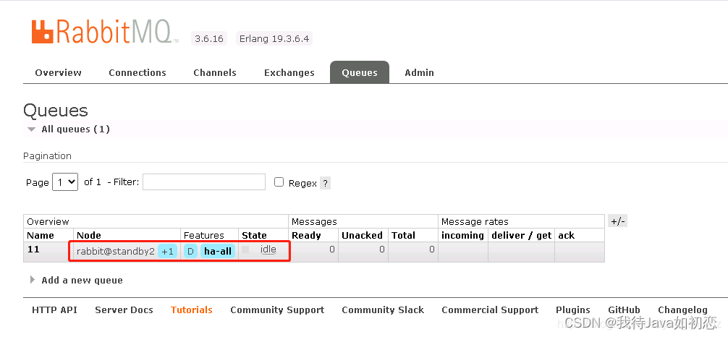Collapse the All queues (1) section
The height and width of the screenshot is (337, 728).
point(69,129)
